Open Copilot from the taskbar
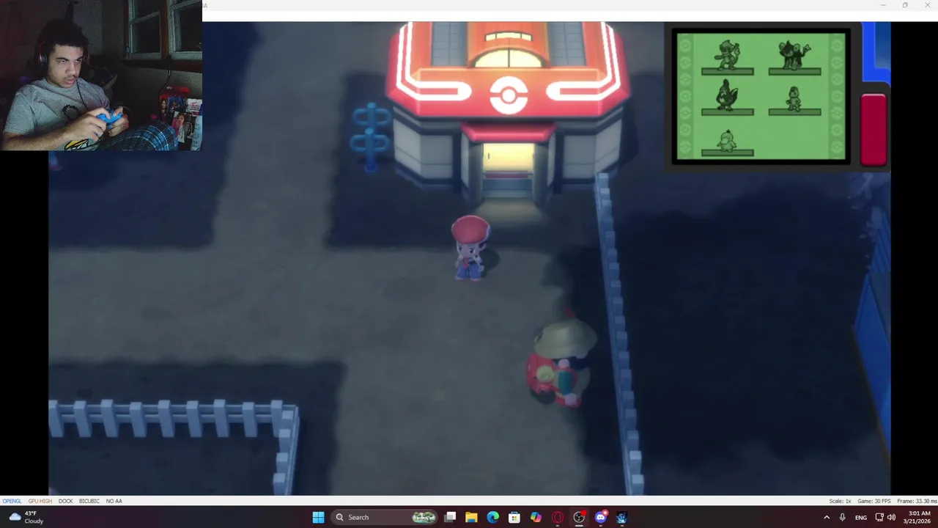The height and width of the screenshot is (528, 938). point(536,517)
